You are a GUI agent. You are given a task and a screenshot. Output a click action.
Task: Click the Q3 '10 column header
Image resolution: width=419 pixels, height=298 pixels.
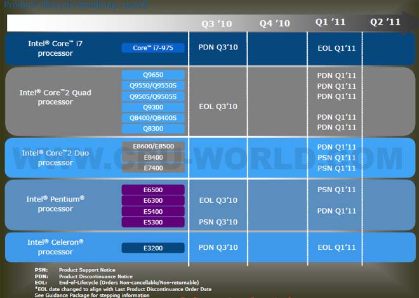218,23
